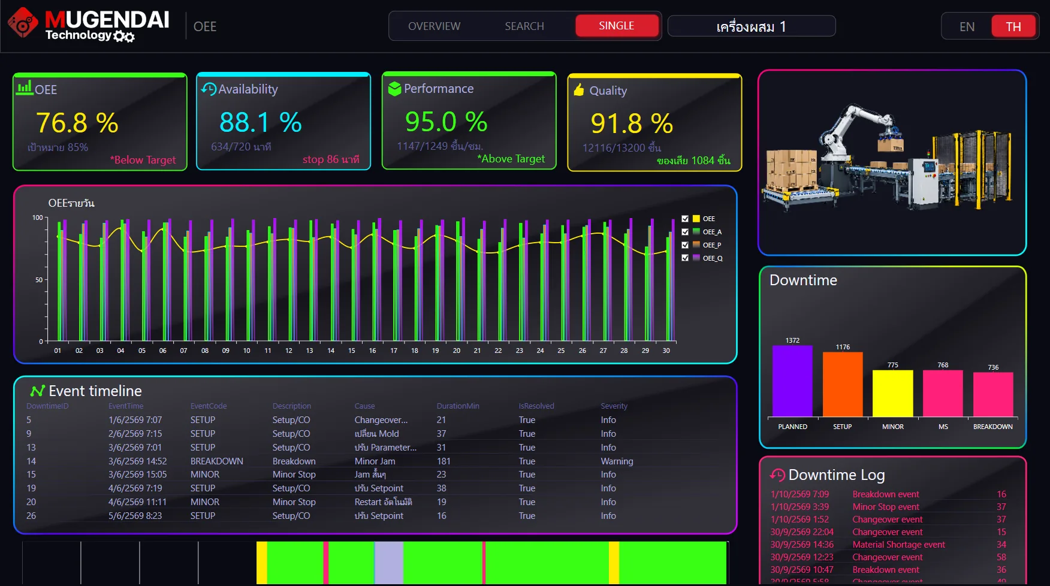This screenshot has width=1050, height=586.
Task: Click the Warning severity cell
Action: click(617, 461)
